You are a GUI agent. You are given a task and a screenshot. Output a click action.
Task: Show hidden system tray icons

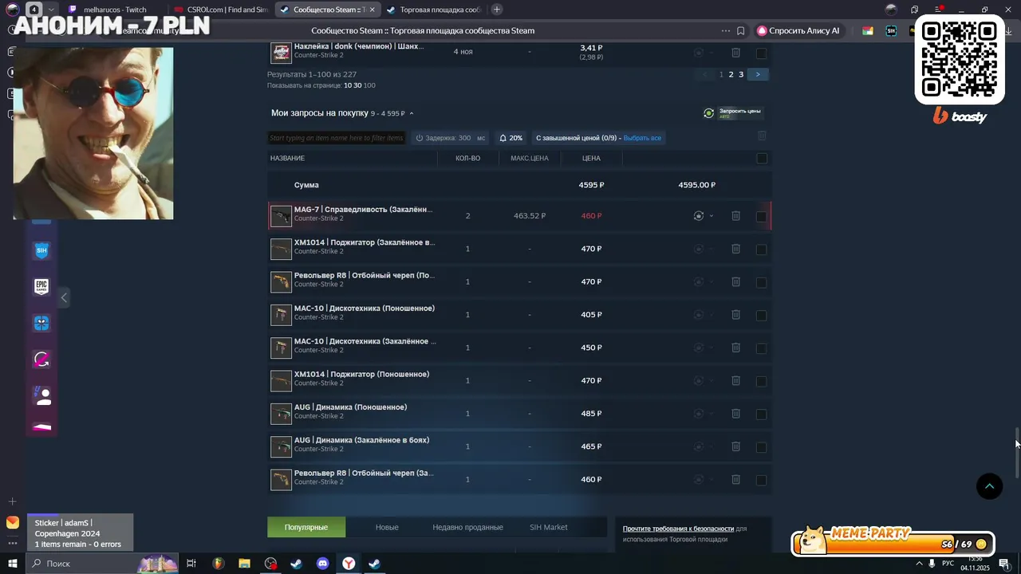pos(919,564)
